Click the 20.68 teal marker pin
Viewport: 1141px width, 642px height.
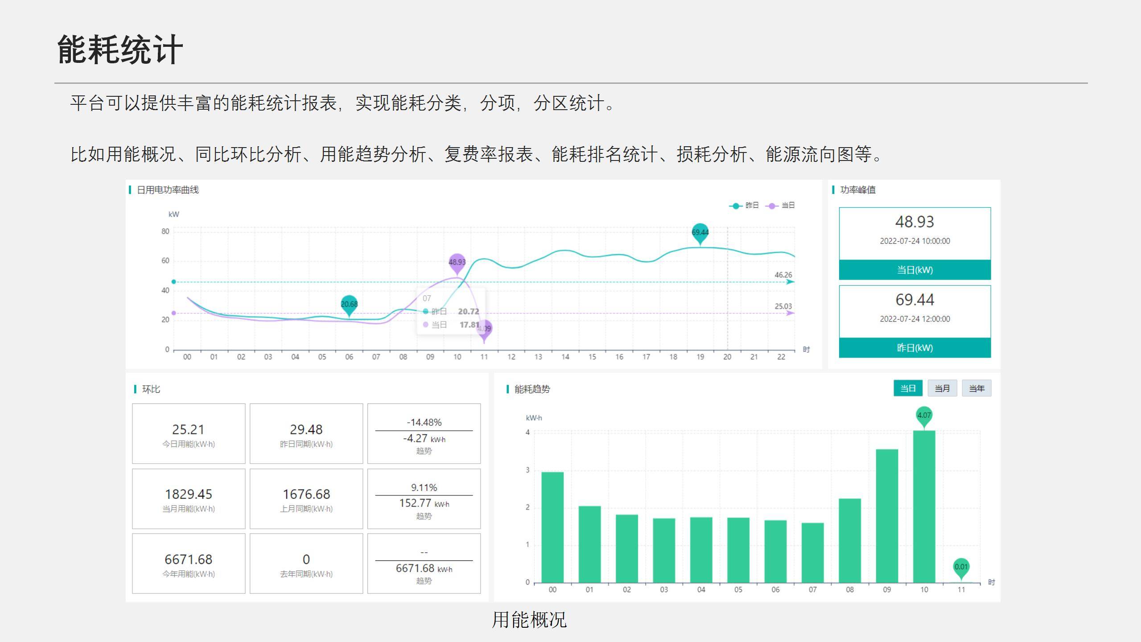point(349,304)
